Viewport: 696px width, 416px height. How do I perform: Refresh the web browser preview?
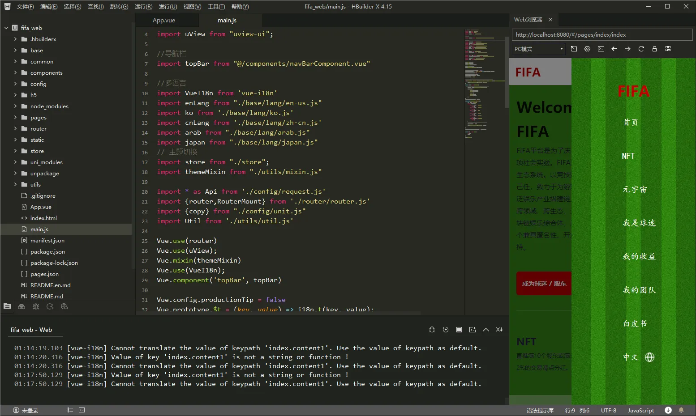[641, 49]
